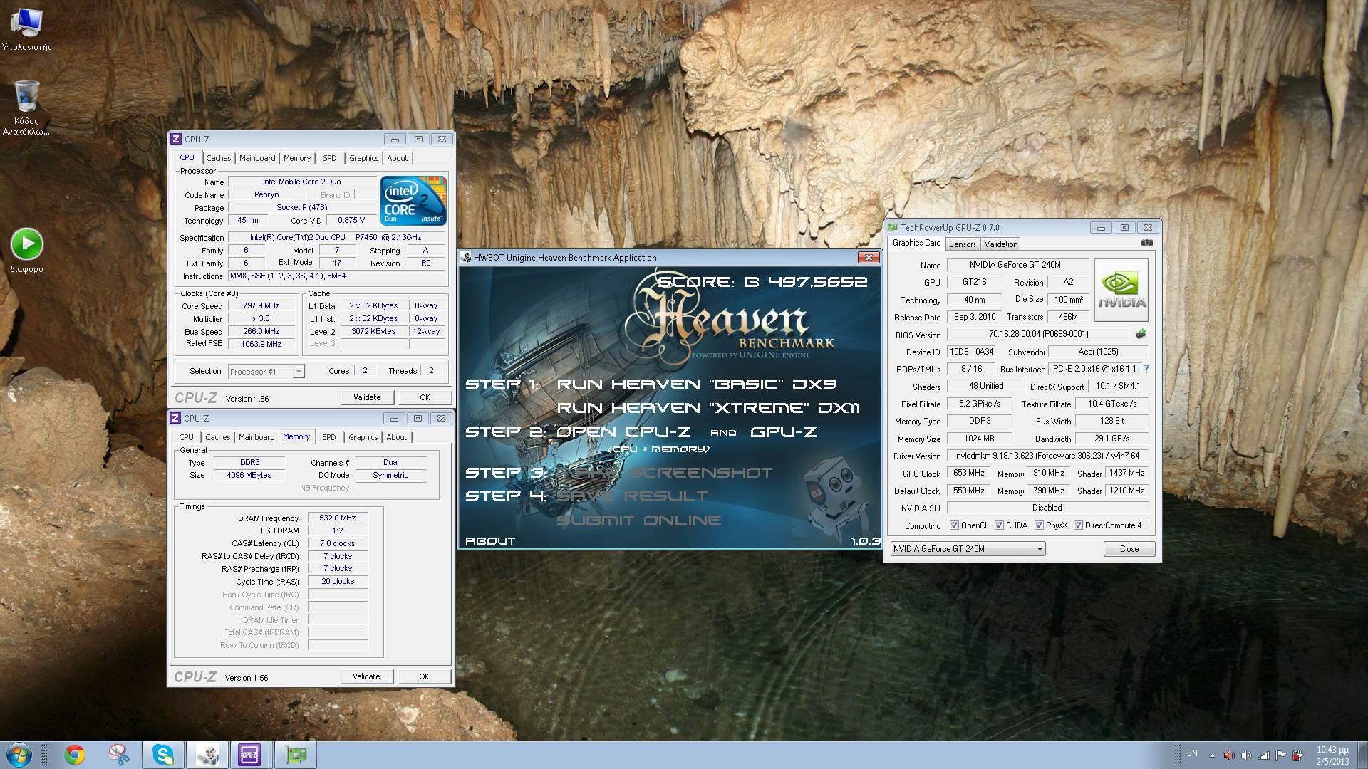The image size is (1368, 769).
Task: Open the battery power tray icon
Action: point(1297,755)
